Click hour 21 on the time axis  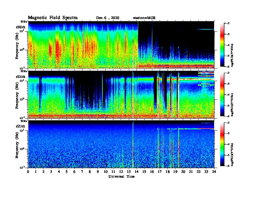pos(191,172)
